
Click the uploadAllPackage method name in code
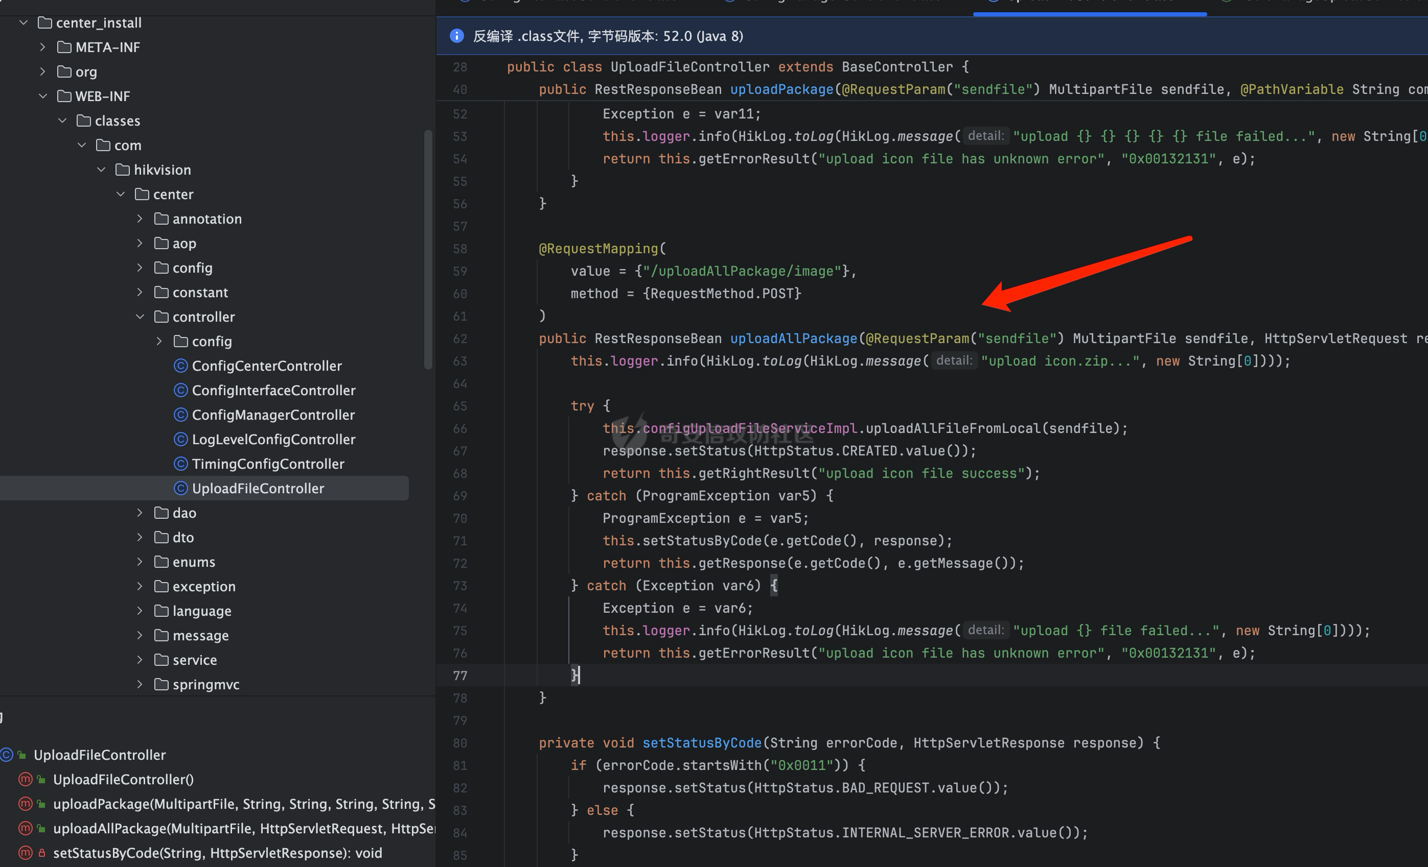(793, 338)
